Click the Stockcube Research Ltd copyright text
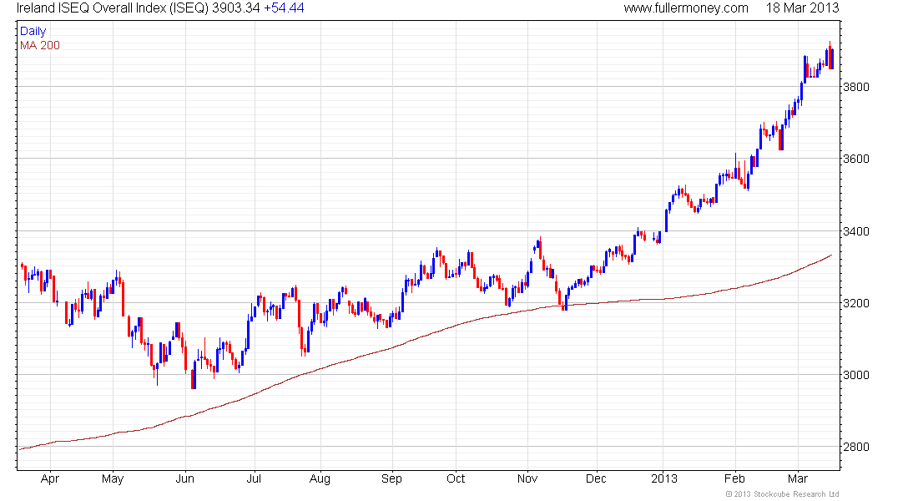The image size is (918, 501). pyautogui.click(x=782, y=494)
